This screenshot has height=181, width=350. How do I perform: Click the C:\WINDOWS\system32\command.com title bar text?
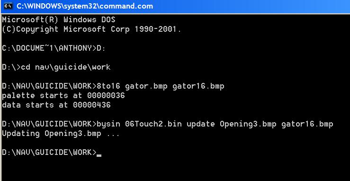pyautogui.click(x=85, y=6)
